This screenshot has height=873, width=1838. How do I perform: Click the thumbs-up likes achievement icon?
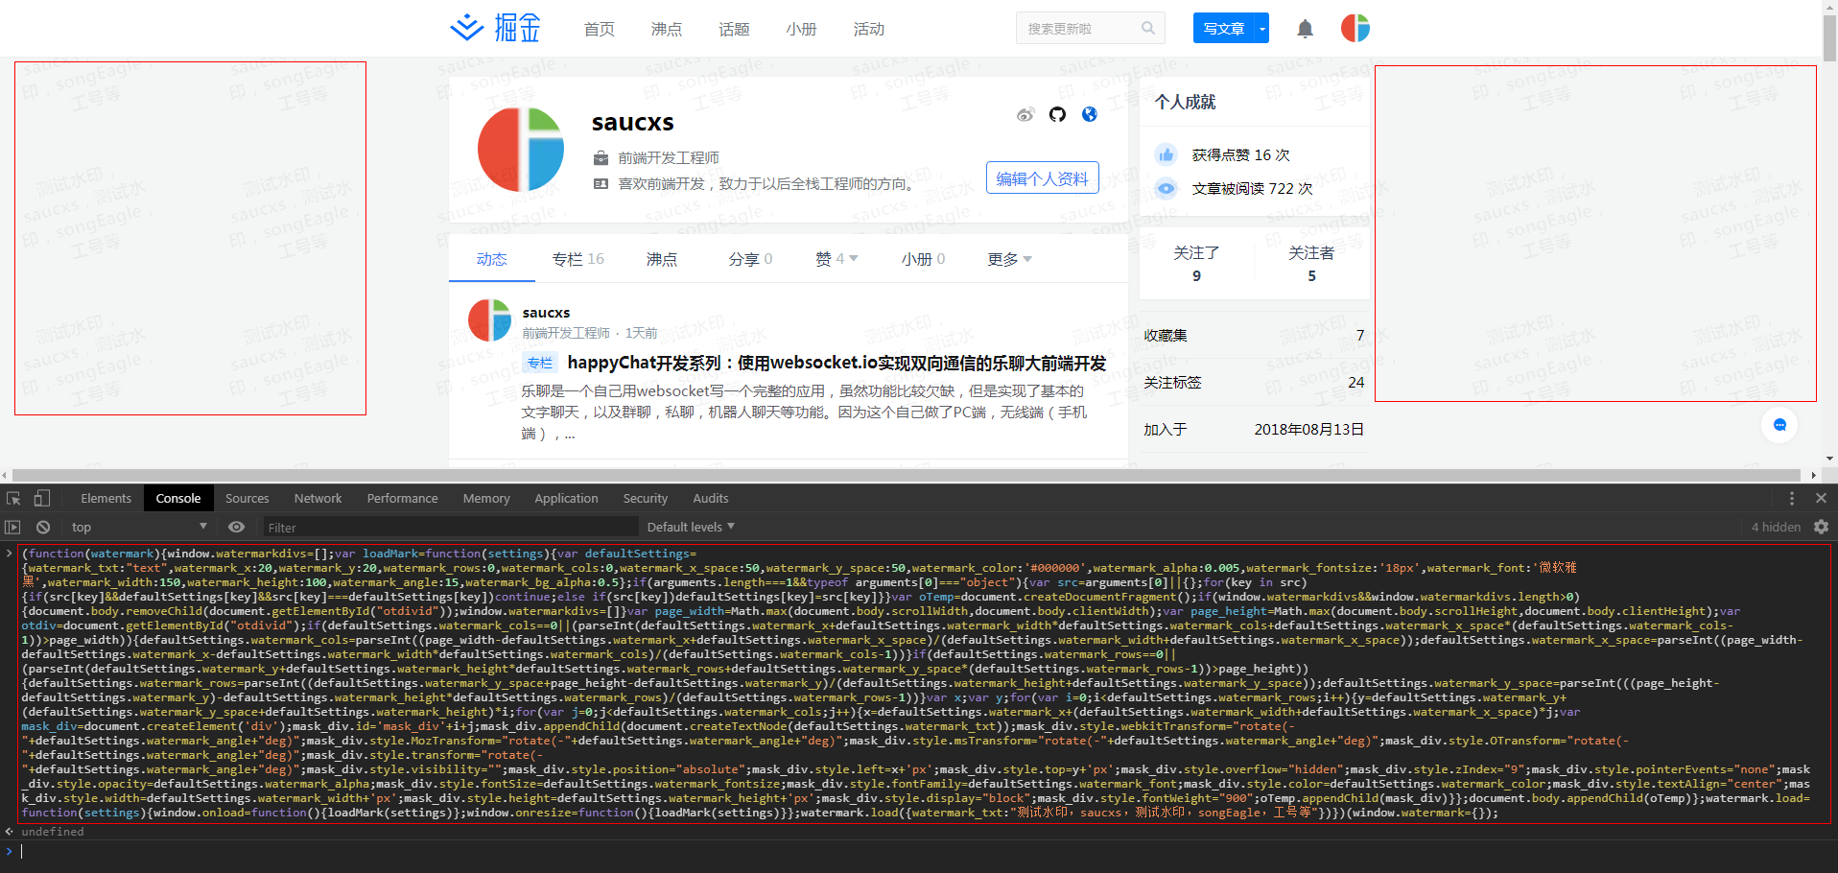pos(1166,154)
